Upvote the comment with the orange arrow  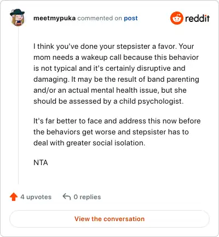click(14, 197)
